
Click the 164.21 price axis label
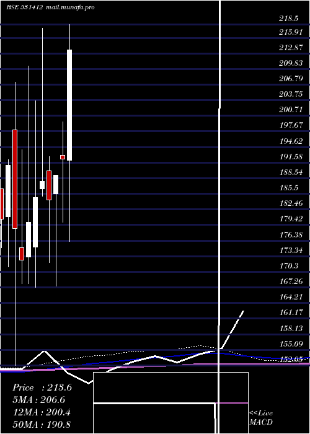click(291, 297)
